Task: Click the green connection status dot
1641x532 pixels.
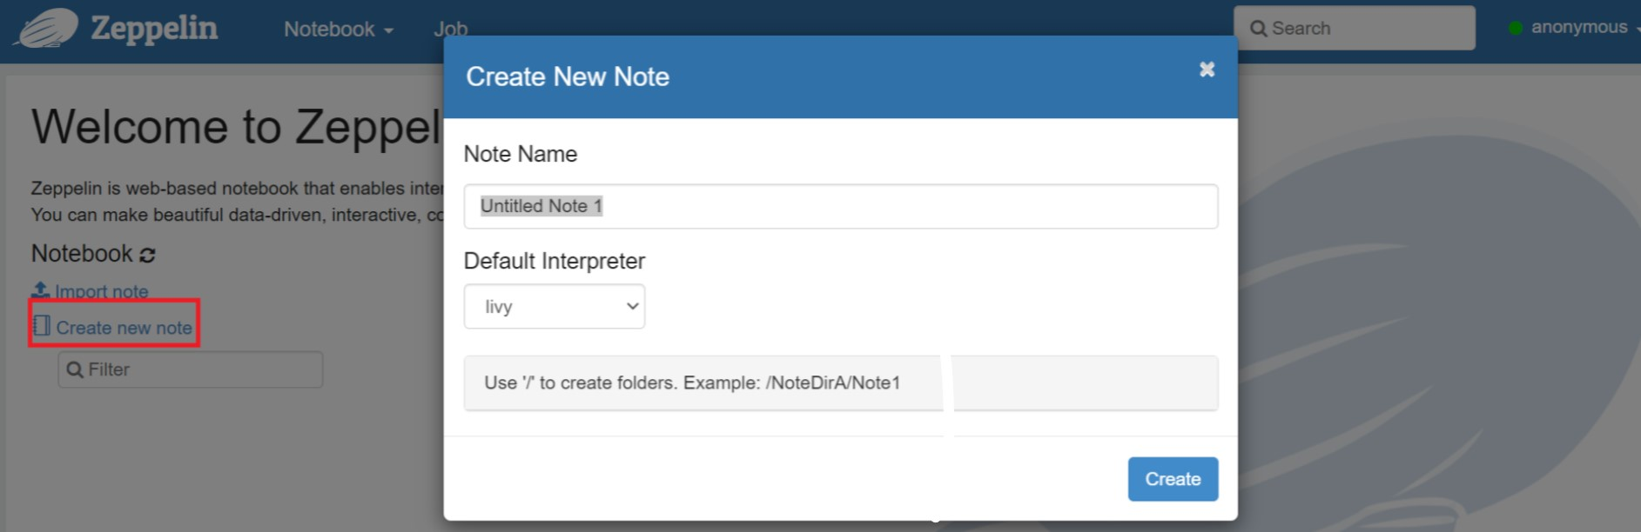Action: coord(1515,28)
